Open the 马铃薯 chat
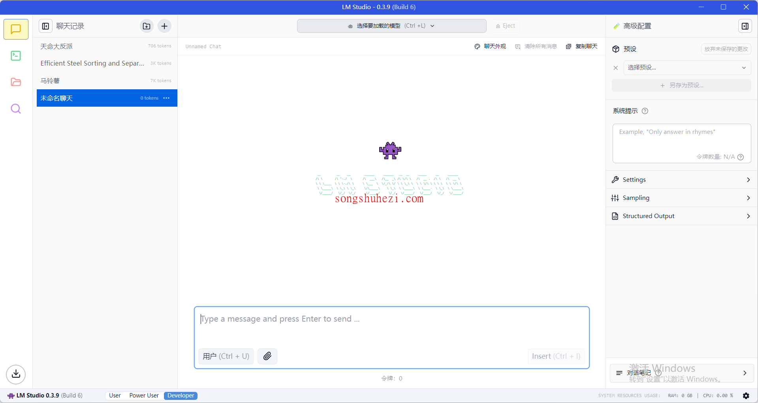The width and height of the screenshot is (758, 403). point(107,81)
